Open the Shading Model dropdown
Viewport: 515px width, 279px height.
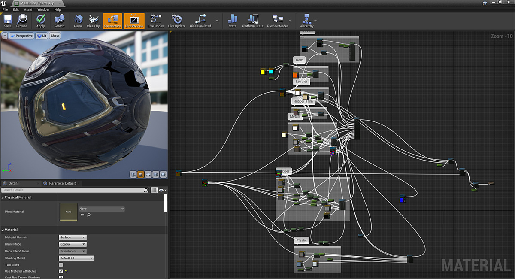76,258
